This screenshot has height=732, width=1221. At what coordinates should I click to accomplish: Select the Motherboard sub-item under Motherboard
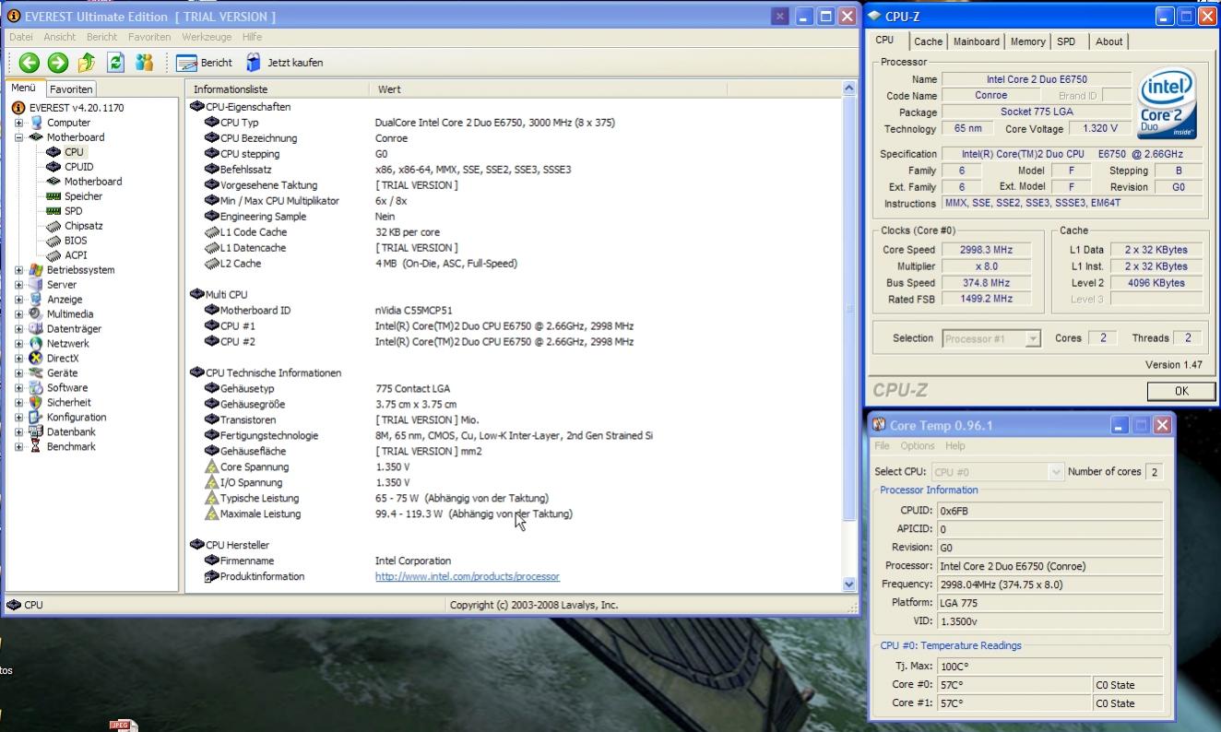pyautogui.click(x=92, y=182)
